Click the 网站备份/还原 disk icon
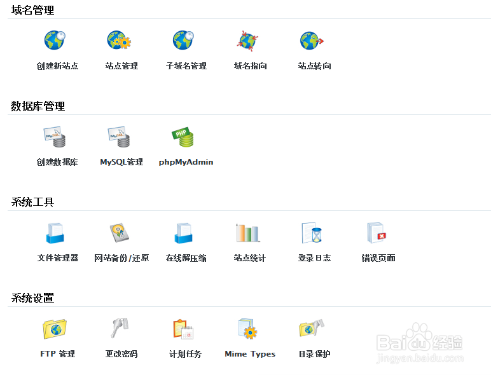The height and width of the screenshot is (375, 491). [119, 233]
